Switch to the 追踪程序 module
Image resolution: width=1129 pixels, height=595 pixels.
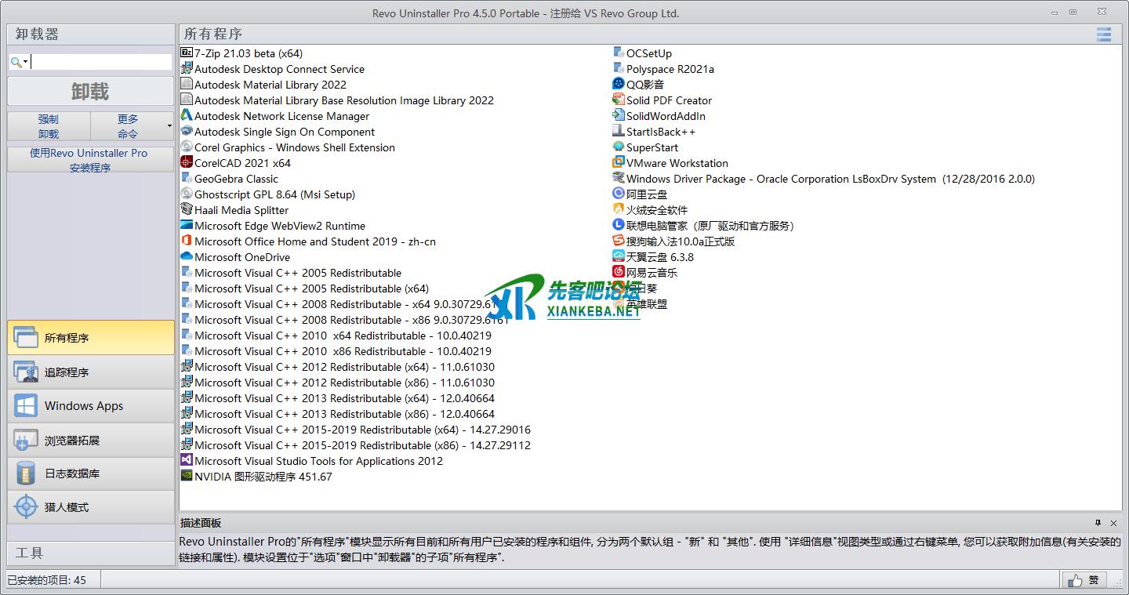click(90, 372)
